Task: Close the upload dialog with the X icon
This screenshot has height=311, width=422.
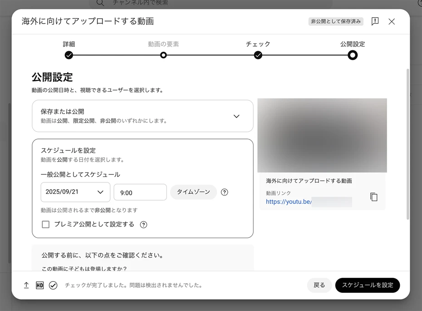Action: pos(392,21)
